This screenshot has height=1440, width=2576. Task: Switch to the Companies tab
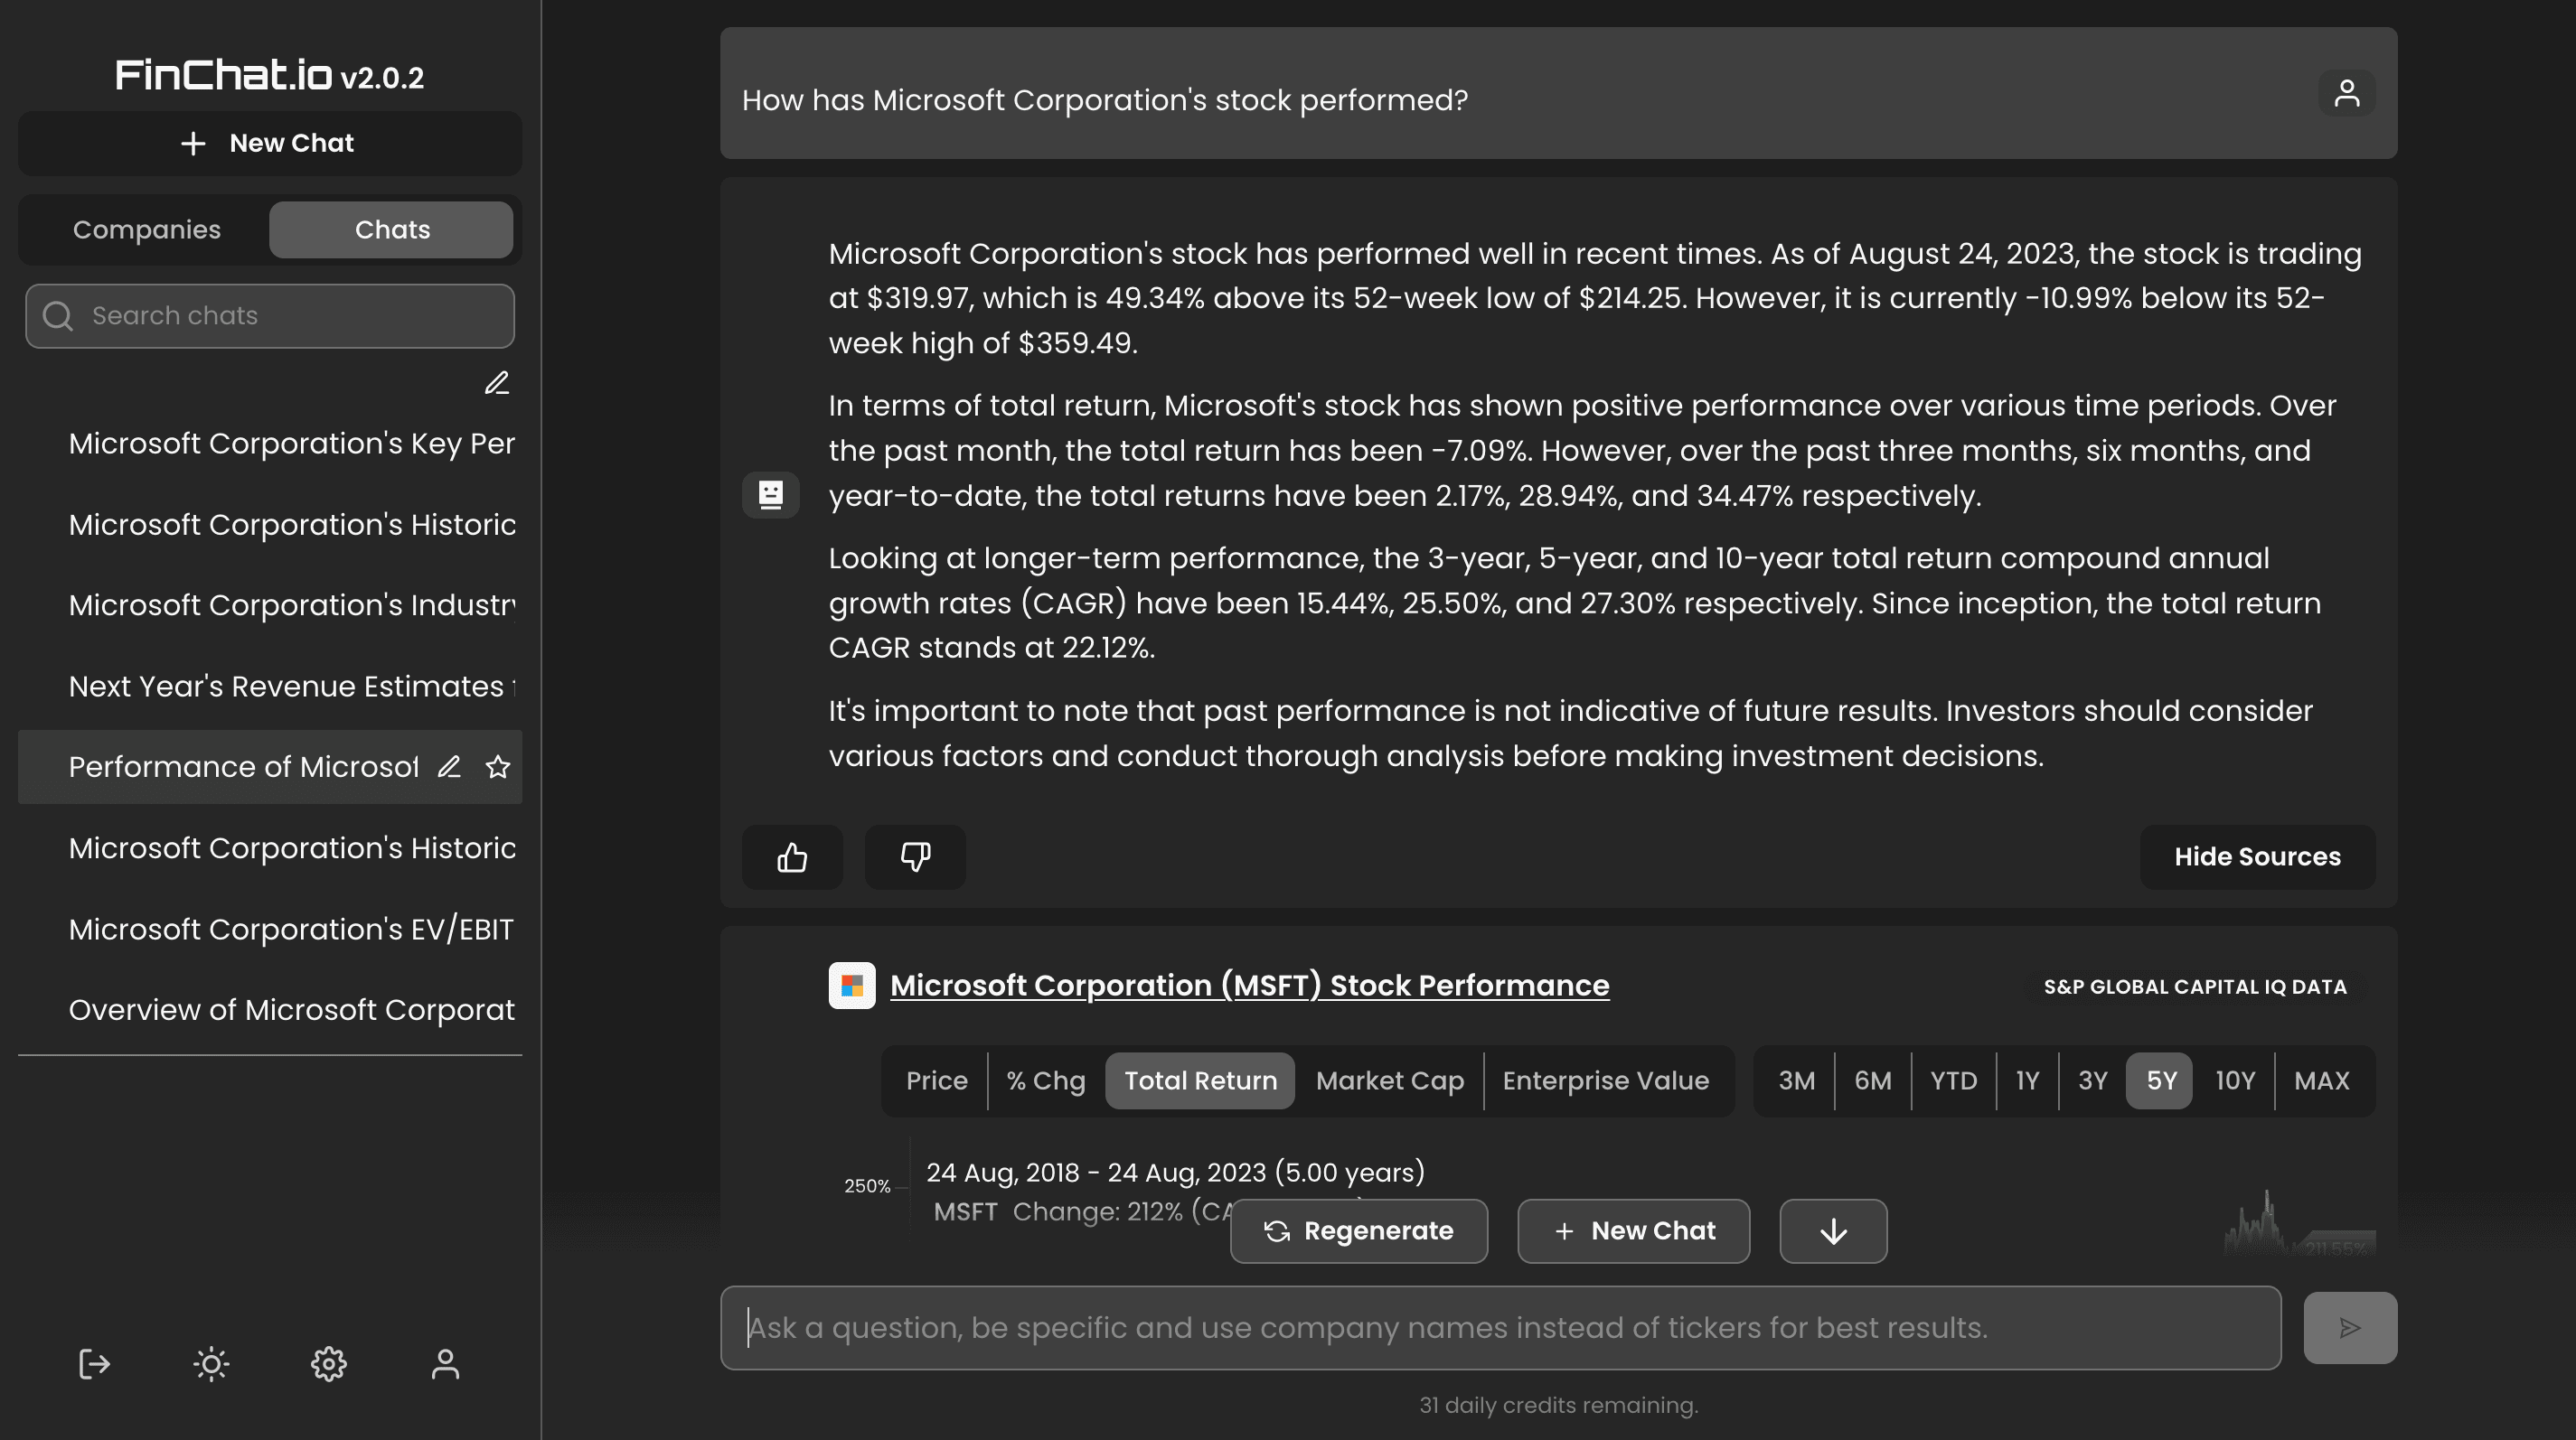pyautogui.click(x=147, y=229)
